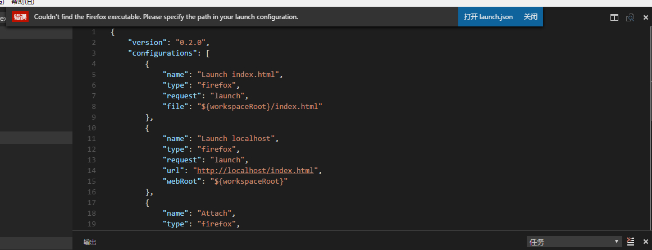Switch to the 输出 panel tab
This screenshot has height=250, width=652.
(x=90, y=242)
